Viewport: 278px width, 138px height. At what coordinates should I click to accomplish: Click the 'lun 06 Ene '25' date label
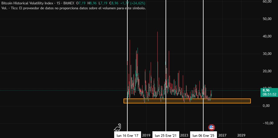203,135
